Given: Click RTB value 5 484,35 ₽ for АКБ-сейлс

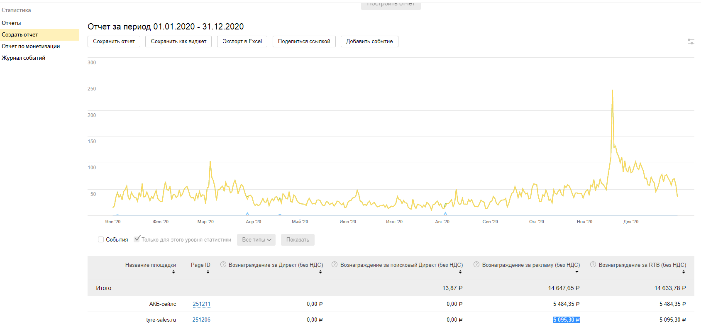Looking at the screenshot, I should click(x=672, y=304).
